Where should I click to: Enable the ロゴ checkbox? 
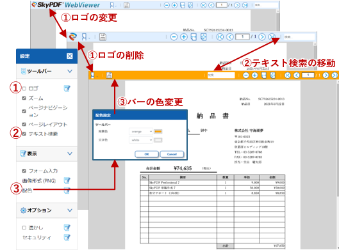(x=24, y=89)
